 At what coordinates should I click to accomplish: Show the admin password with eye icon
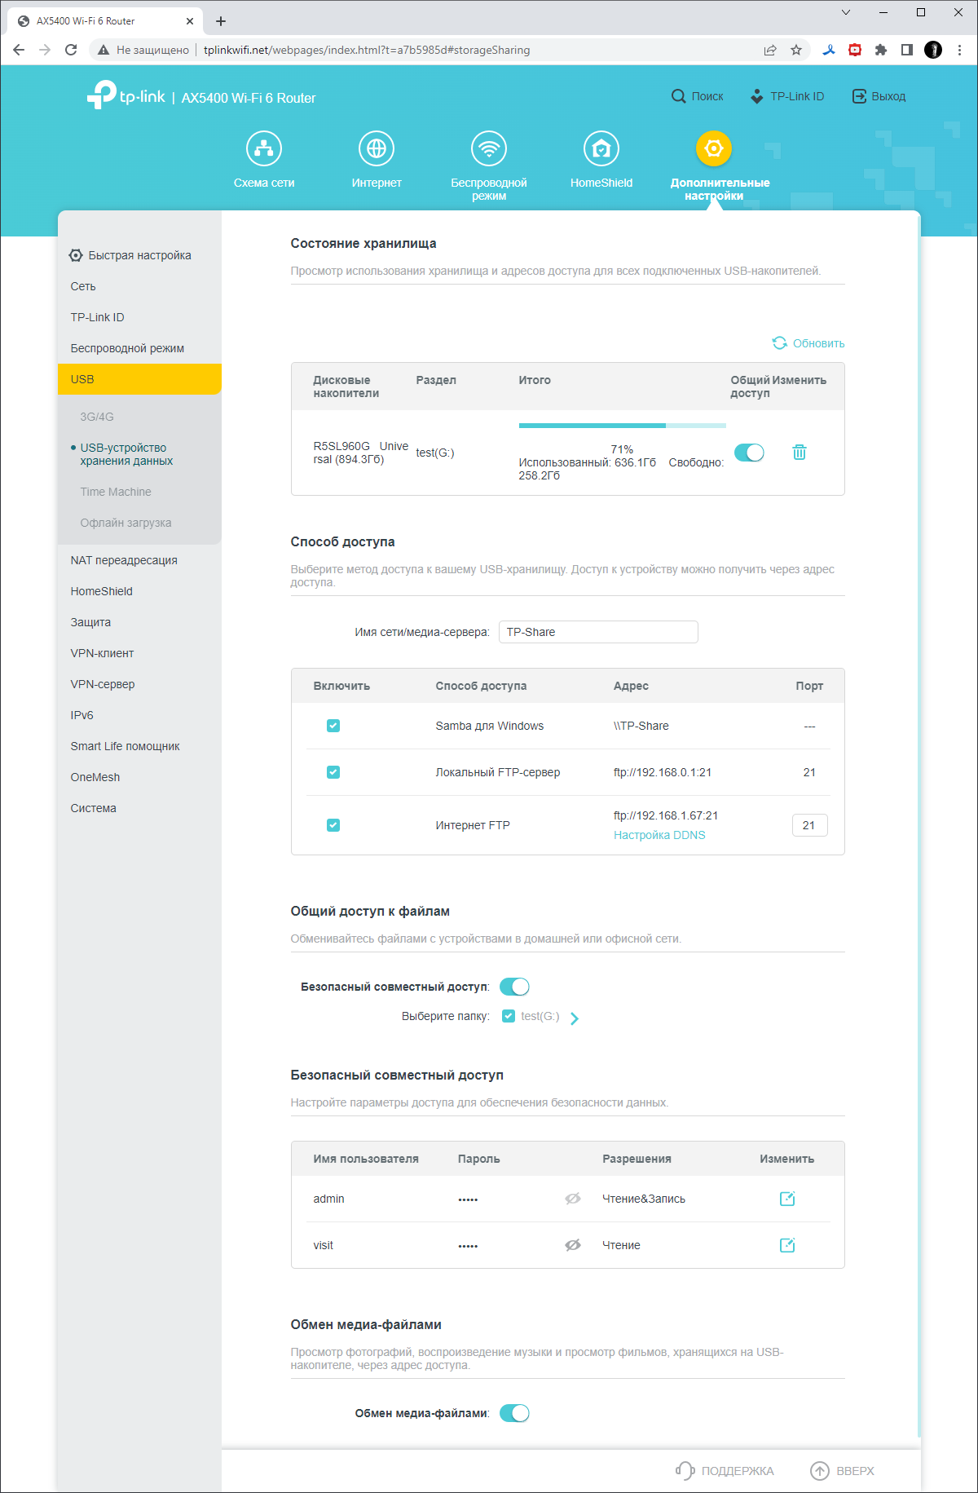(573, 1199)
